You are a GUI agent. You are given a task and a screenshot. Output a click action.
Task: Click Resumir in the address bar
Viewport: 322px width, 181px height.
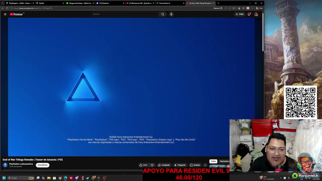[218, 8]
